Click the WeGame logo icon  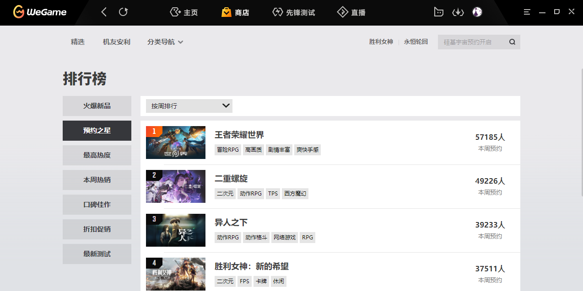[x=19, y=12]
